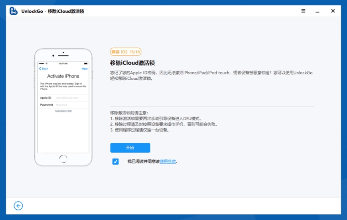Click the description starting 忘记了您的Apple ID密码

[211, 75]
